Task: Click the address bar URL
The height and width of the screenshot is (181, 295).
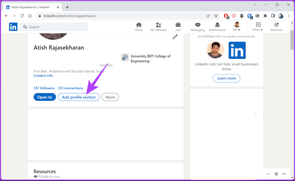Action: [x=70, y=16]
